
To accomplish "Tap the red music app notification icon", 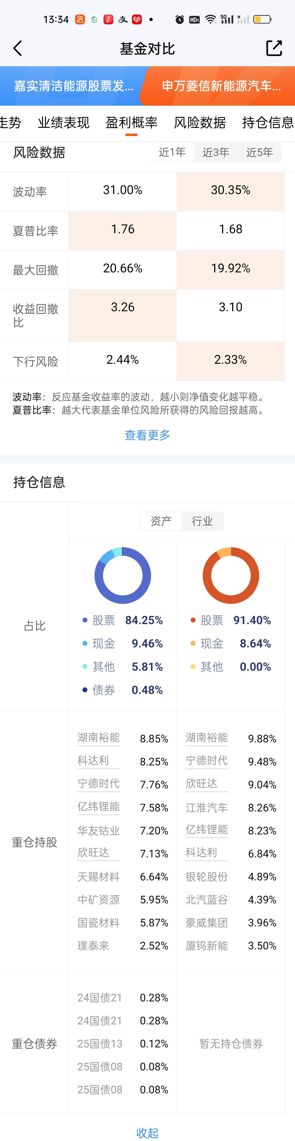I will pos(108,19).
